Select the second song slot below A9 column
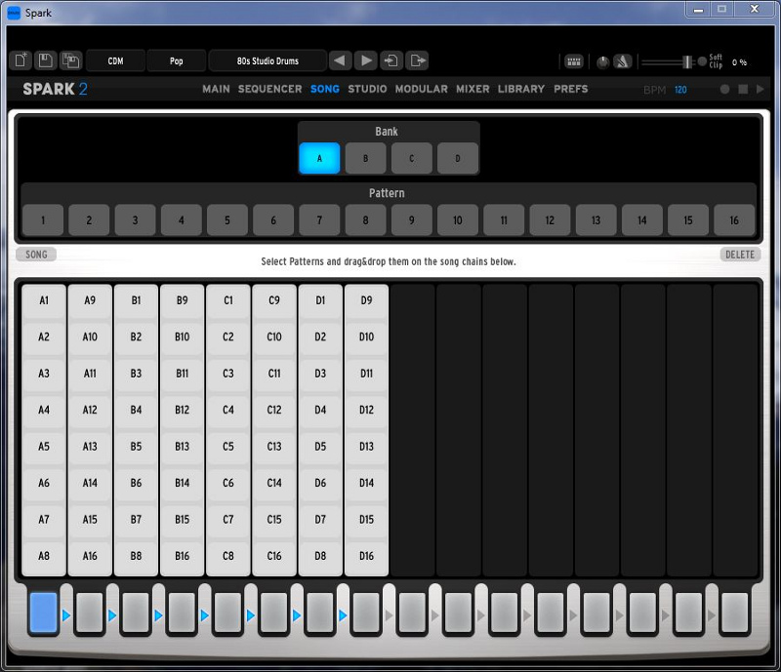781x672 pixels. point(89,613)
